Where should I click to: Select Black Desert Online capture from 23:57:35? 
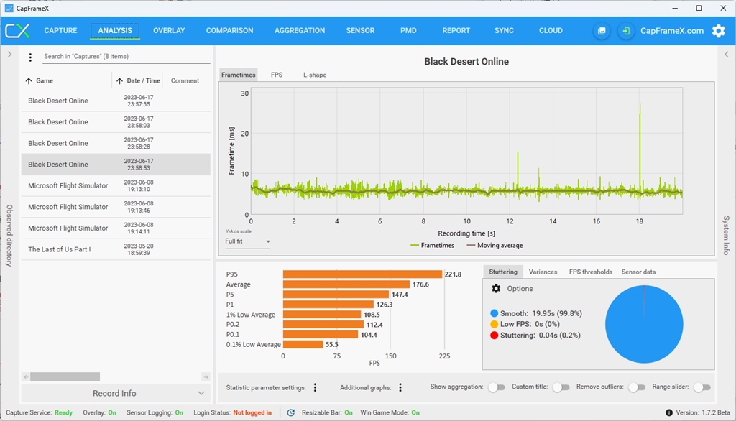[x=116, y=101]
